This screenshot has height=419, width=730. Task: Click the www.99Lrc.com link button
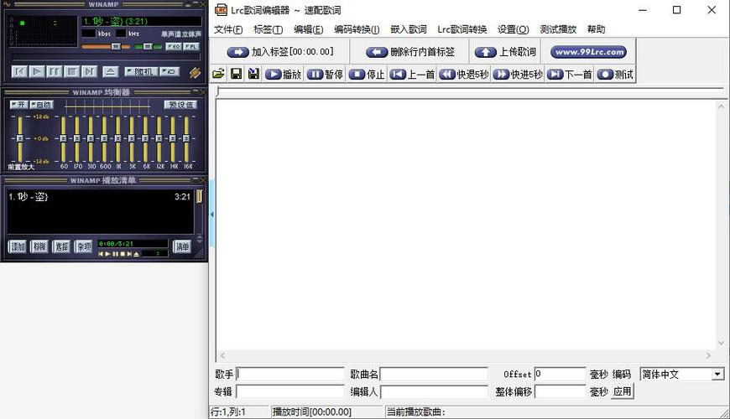click(588, 52)
